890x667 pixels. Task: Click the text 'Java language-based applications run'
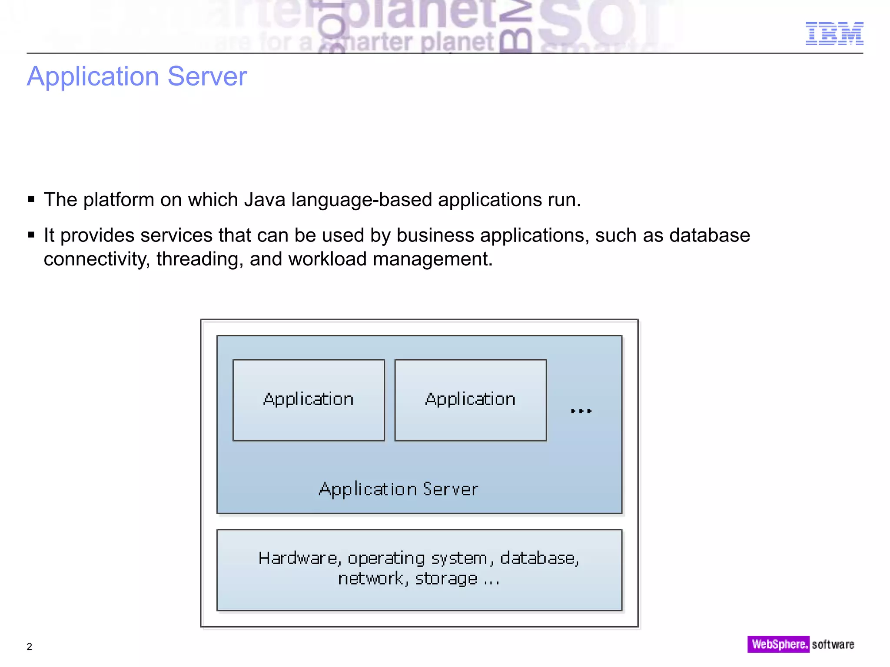coord(412,200)
